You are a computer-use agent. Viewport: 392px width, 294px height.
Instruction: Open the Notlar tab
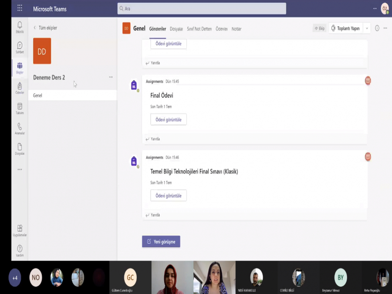pos(237,29)
